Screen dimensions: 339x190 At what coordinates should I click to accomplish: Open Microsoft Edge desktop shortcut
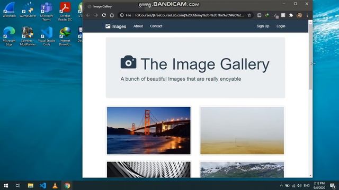pyautogui.click(x=9, y=36)
